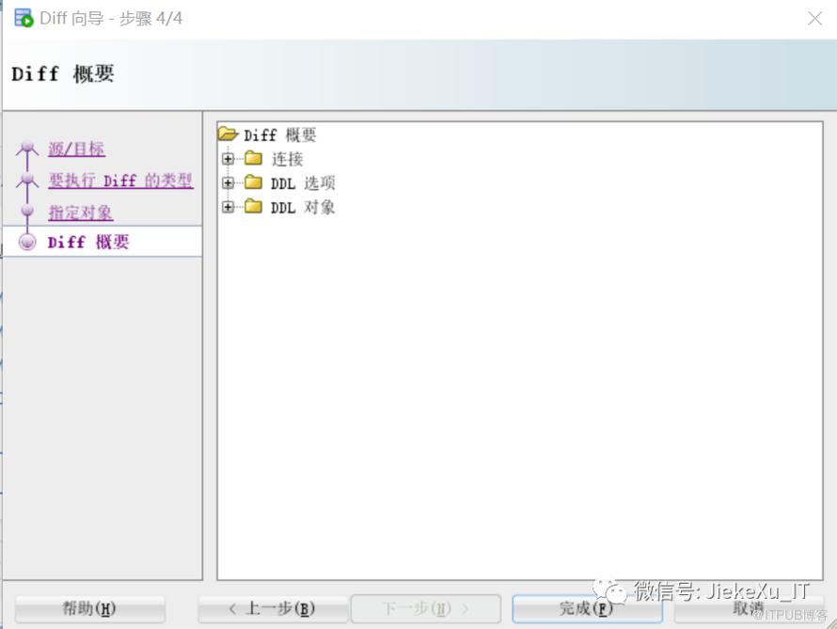Click the step bullet beside 源/目标

click(x=27, y=149)
